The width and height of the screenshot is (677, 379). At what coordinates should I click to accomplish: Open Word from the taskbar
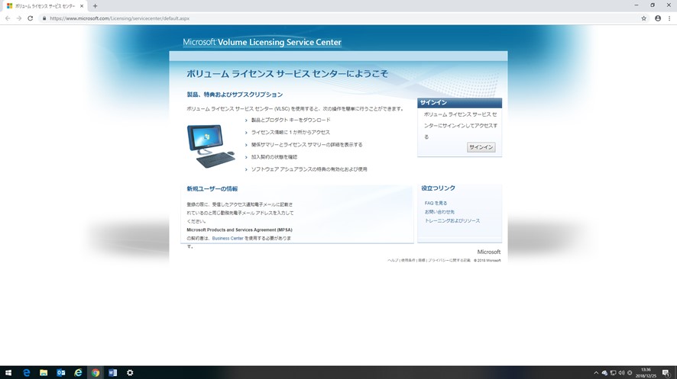click(112, 373)
